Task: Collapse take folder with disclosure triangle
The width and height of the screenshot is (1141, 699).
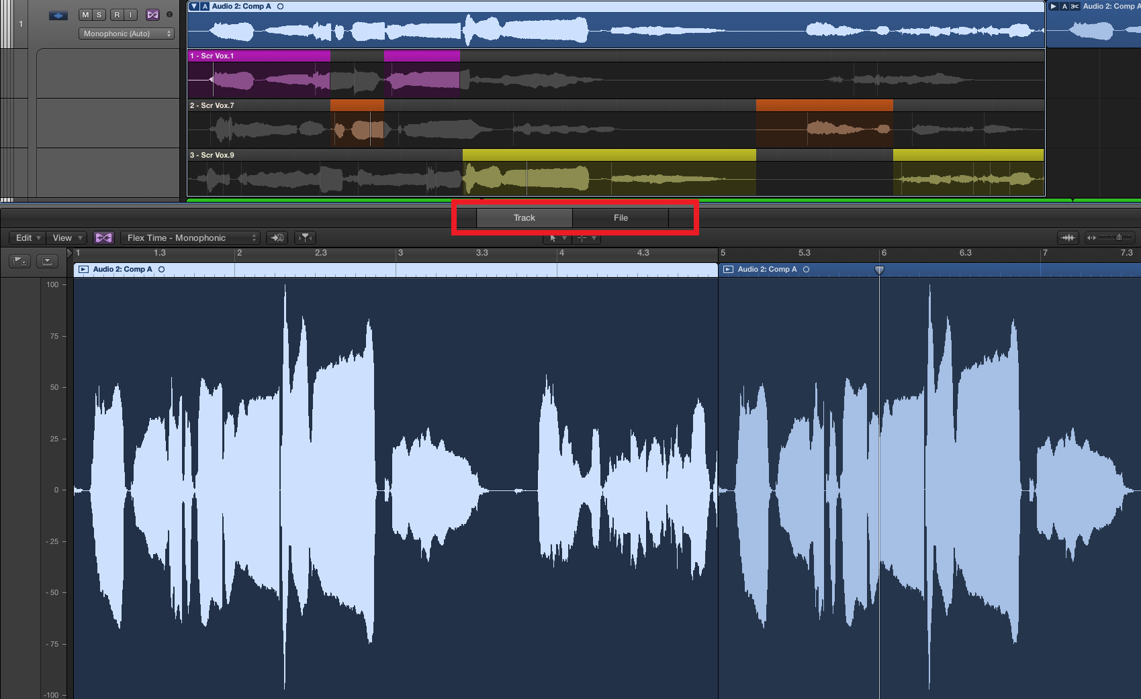Action: [194, 6]
